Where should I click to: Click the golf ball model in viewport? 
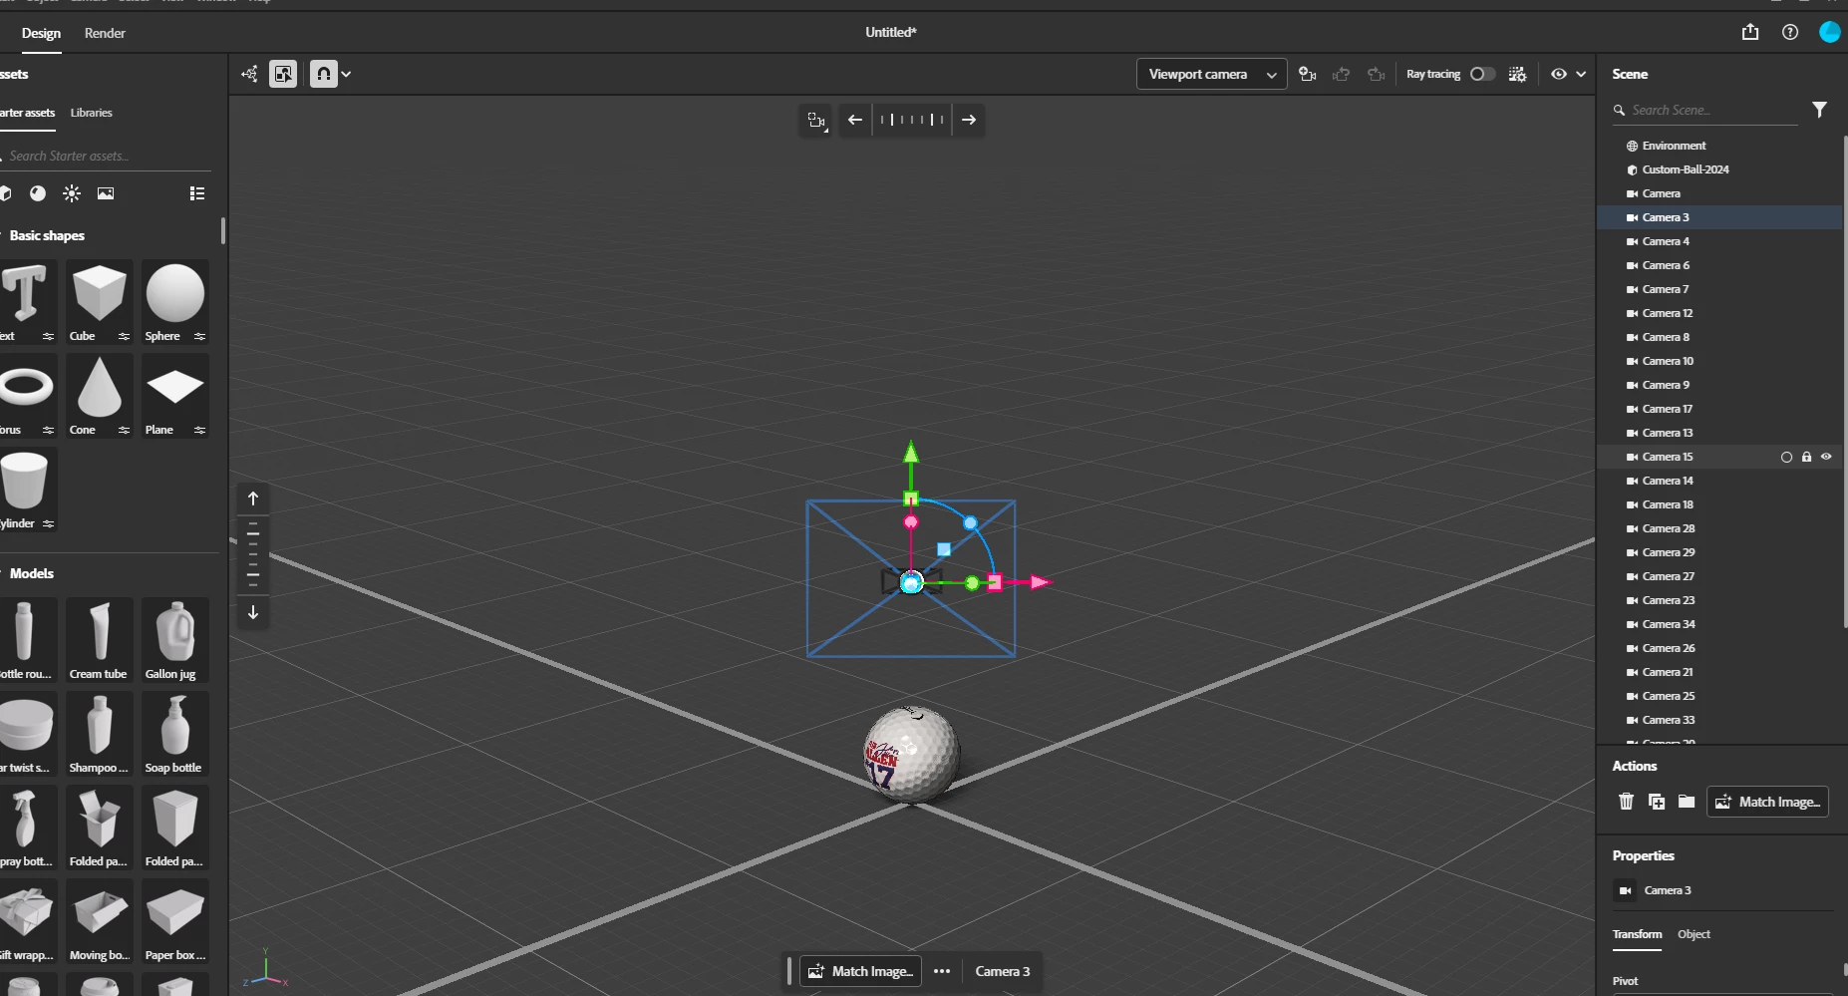(910, 754)
